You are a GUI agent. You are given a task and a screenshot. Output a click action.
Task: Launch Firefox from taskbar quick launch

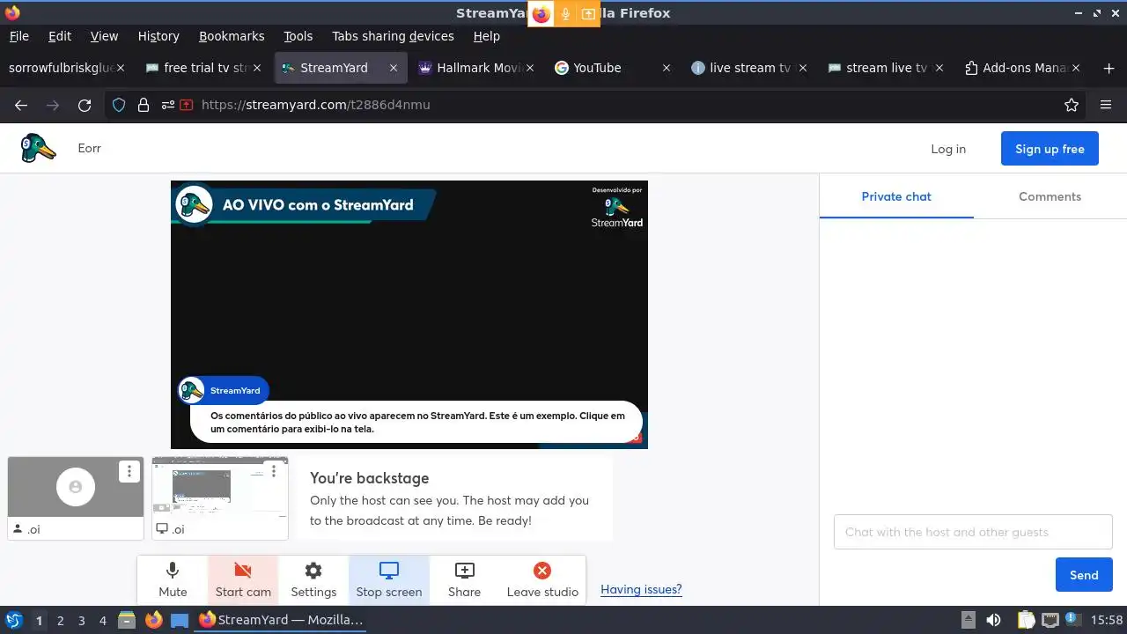(153, 620)
